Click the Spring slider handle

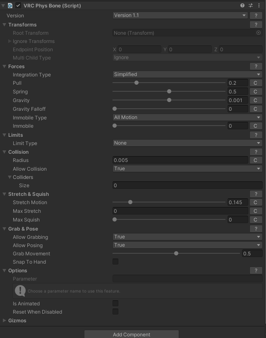[169, 92]
